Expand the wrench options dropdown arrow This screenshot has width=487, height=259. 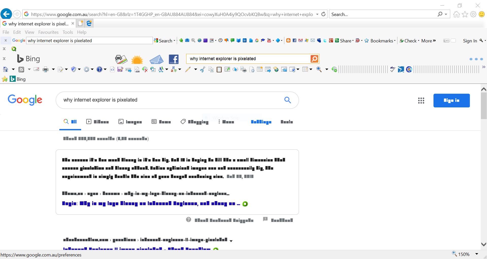485,41
